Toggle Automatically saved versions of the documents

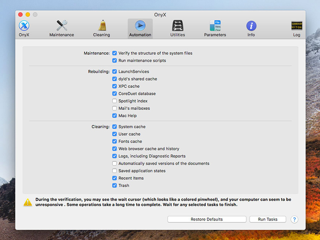tap(115, 164)
